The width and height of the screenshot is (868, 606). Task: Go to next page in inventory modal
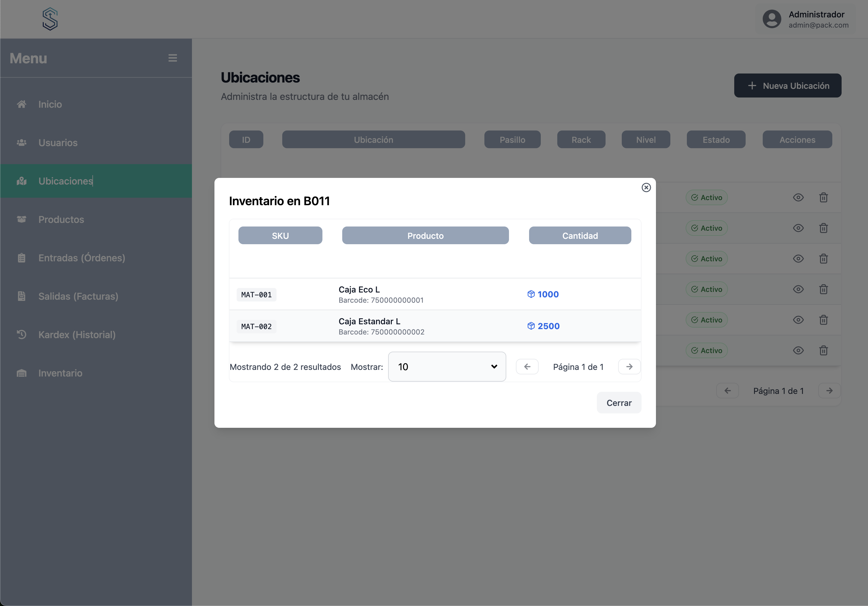(629, 367)
